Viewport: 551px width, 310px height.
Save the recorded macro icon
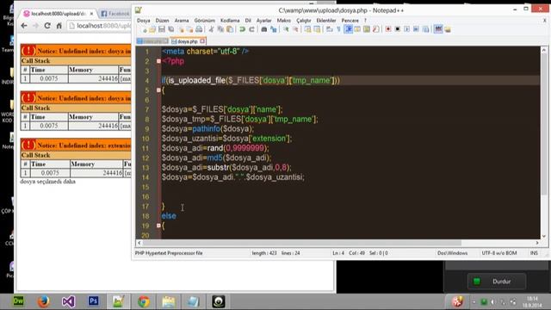pyautogui.click(x=425, y=29)
